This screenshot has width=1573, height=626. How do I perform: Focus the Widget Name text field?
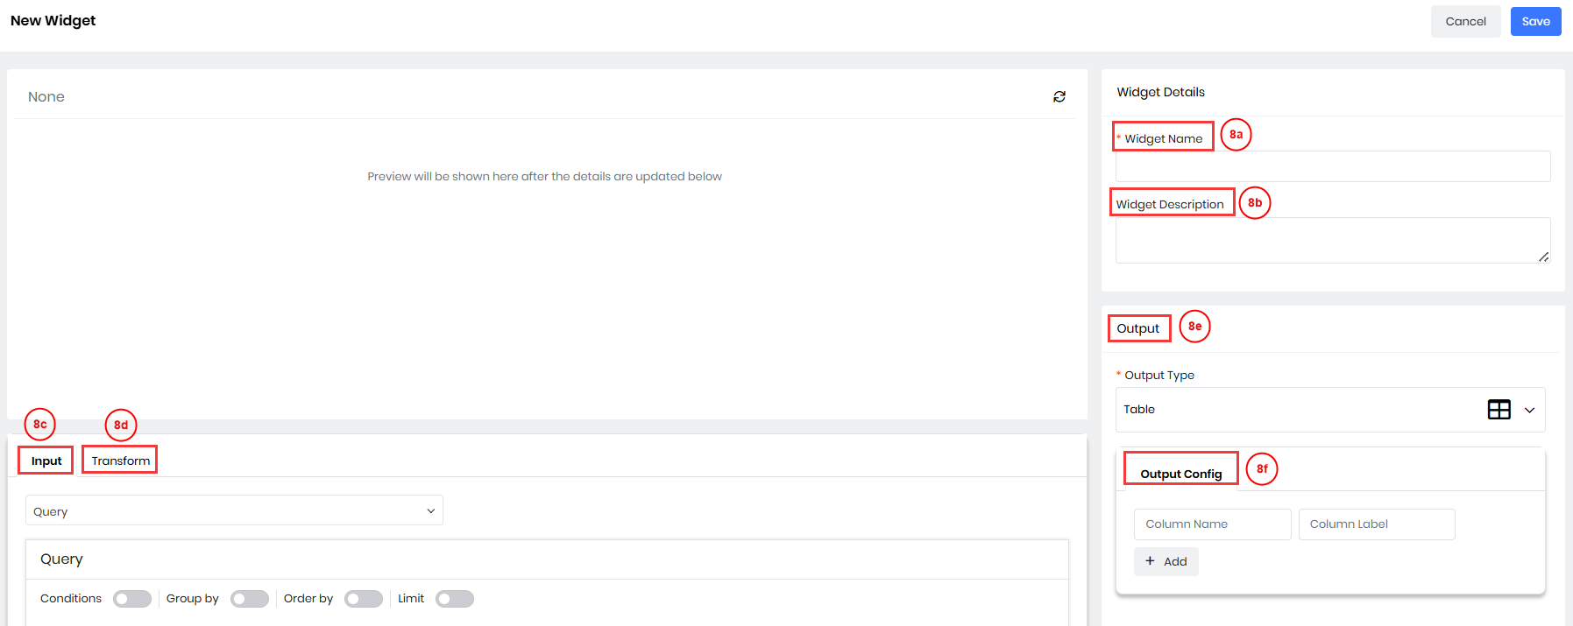[1332, 166]
